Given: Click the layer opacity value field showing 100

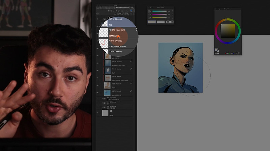Looking at the screenshot, I should pos(132,8).
